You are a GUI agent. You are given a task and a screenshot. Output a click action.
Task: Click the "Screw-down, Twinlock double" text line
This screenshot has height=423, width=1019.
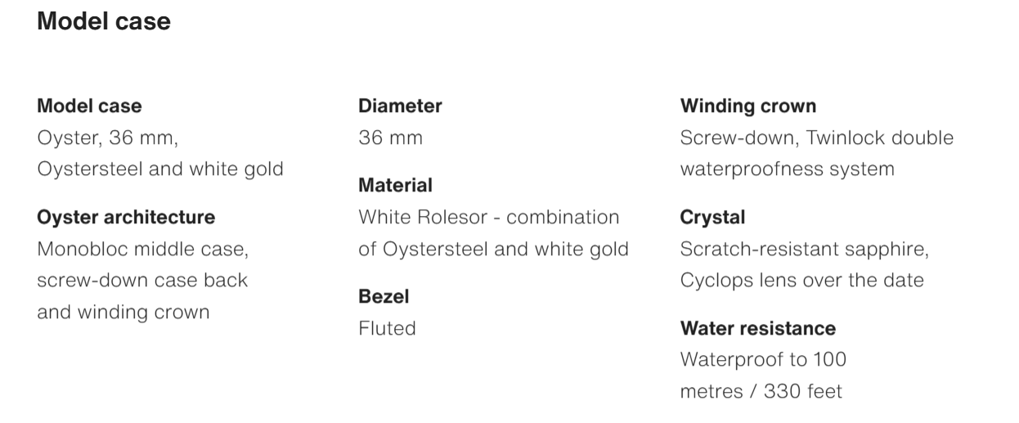tap(816, 138)
